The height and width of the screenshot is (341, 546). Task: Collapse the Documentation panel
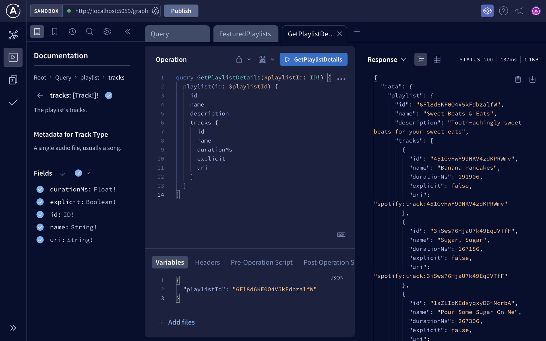[x=128, y=32]
